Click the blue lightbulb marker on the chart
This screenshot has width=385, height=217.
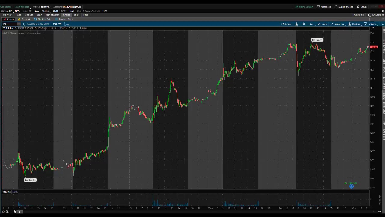click(x=351, y=187)
